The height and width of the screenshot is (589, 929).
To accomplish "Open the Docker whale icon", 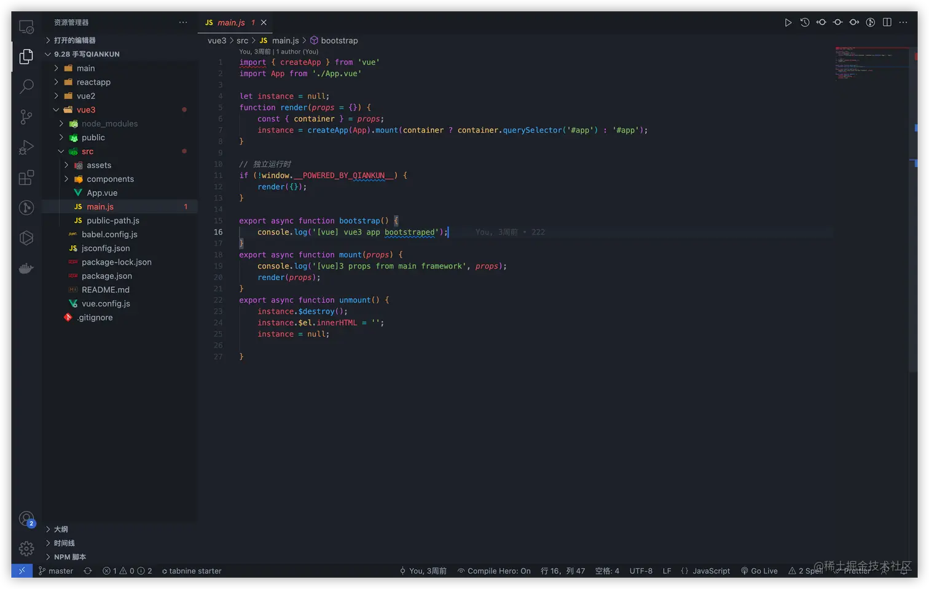I will 26,268.
